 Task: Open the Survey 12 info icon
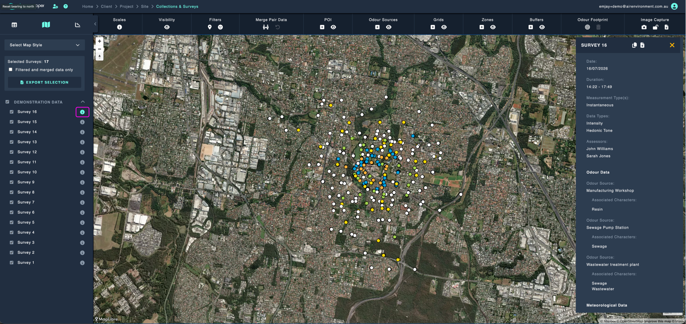click(82, 152)
